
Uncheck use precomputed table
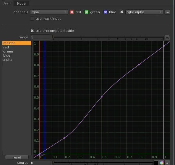[x=32, y=31]
